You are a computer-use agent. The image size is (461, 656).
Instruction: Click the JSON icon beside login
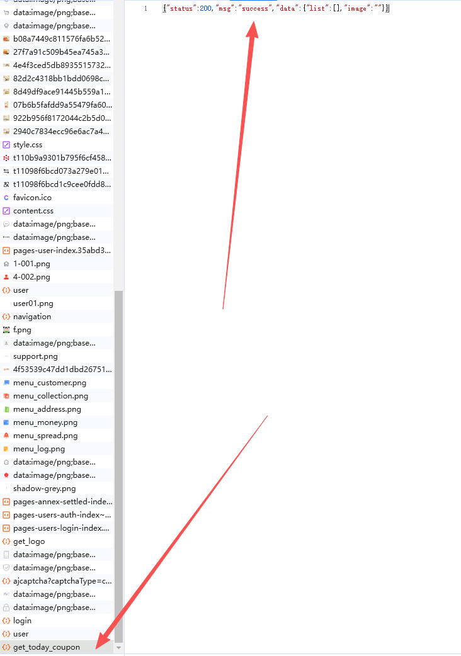tap(6, 621)
